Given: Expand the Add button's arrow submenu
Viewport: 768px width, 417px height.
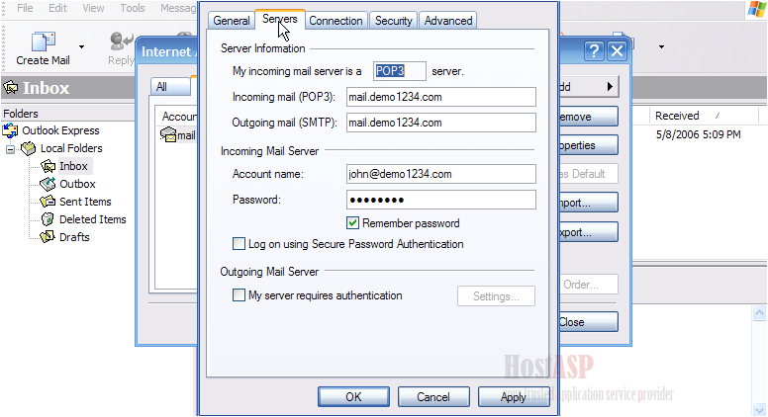Looking at the screenshot, I should click(x=610, y=87).
